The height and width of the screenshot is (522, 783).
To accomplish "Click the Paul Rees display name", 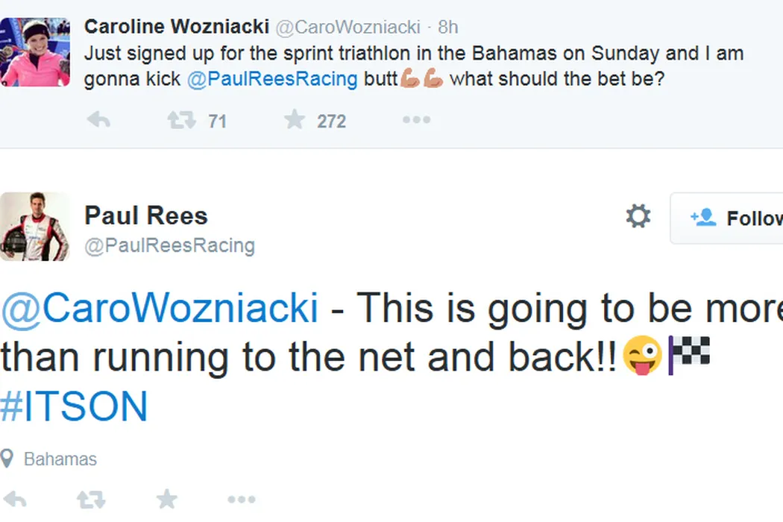I will (x=146, y=216).
